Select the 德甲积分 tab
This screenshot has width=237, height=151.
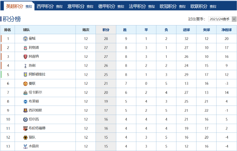pyautogui.click(x=106, y=6)
